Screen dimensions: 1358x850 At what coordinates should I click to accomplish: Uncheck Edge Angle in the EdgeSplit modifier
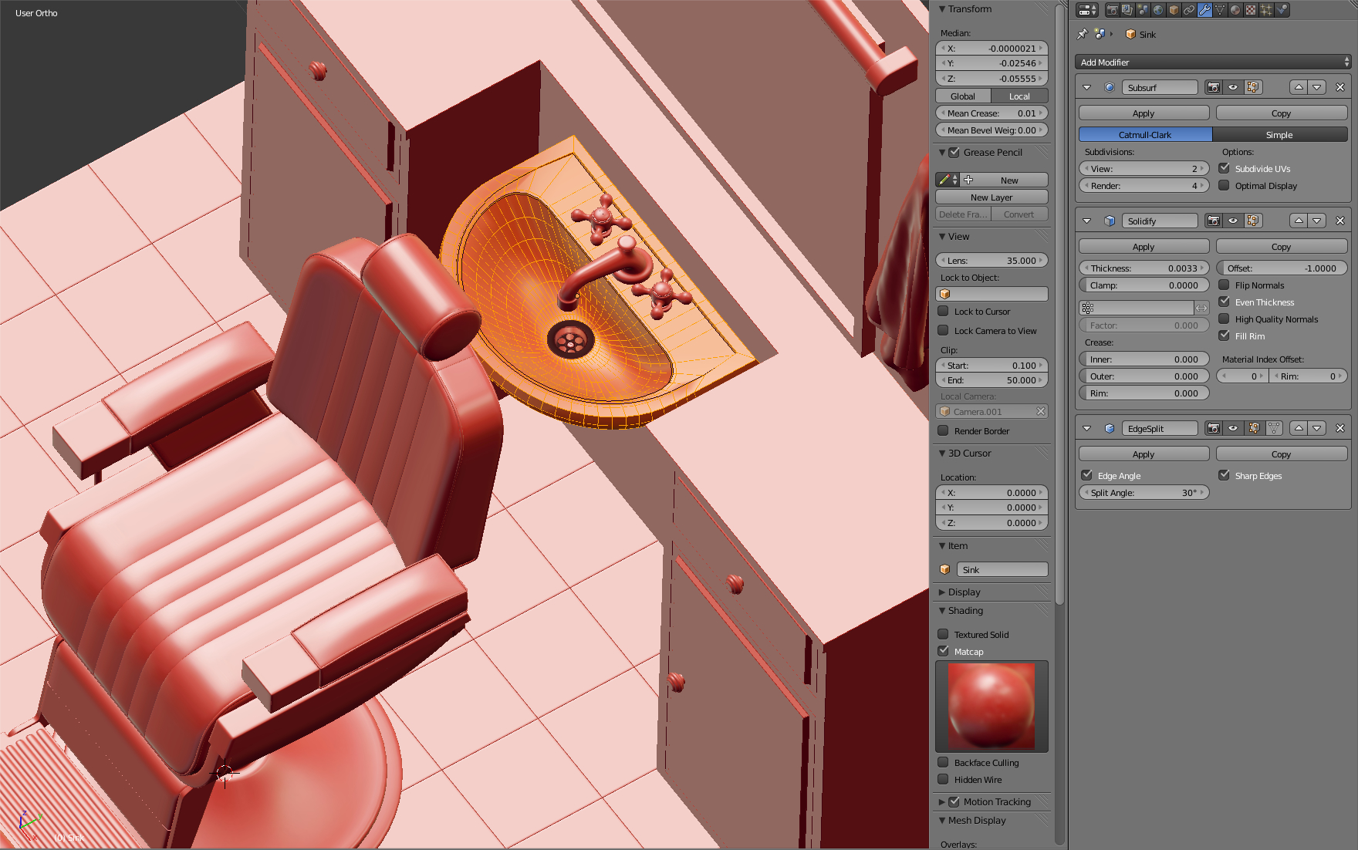click(x=1088, y=475)
